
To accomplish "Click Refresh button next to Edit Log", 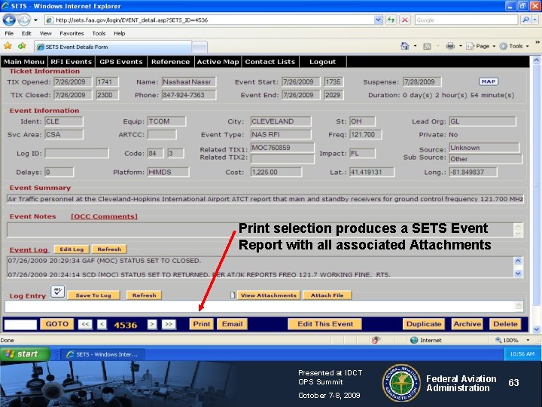I will (x=109, y=249).
